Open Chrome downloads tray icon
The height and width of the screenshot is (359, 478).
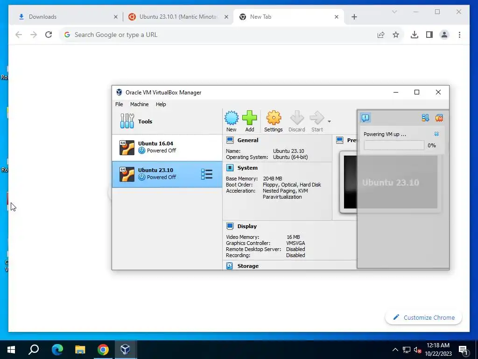(415, 35)
